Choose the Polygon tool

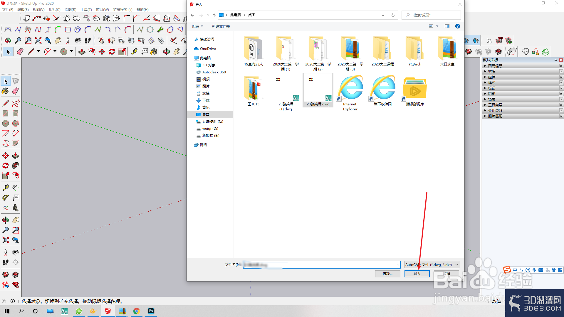pos(16,123)
